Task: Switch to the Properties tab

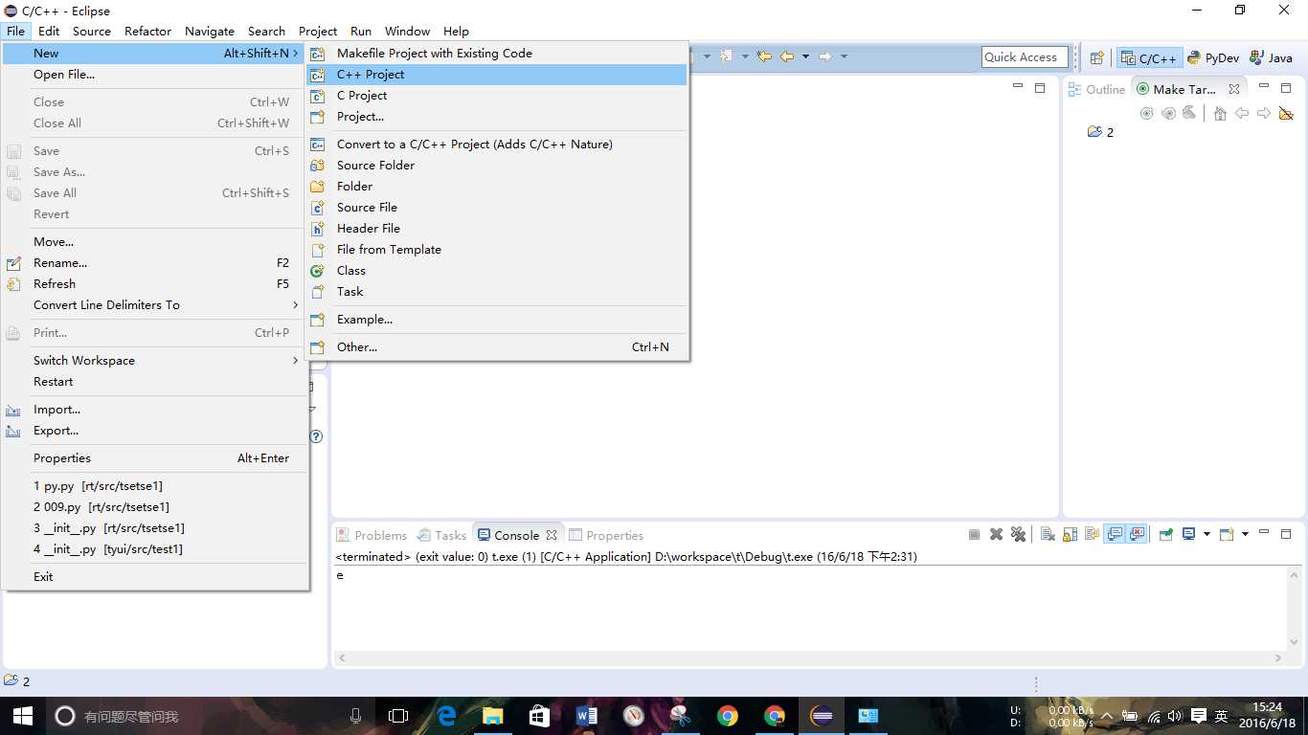Action: pos(606,536)
